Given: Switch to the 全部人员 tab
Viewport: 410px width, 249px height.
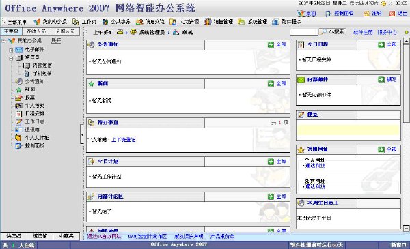Looking at the screenshot, I should pos(66,31).
